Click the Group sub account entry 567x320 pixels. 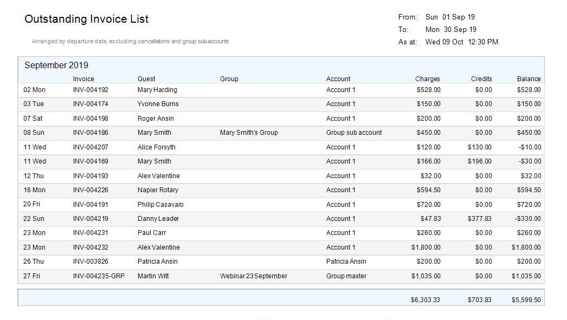[x=354, y=133]
